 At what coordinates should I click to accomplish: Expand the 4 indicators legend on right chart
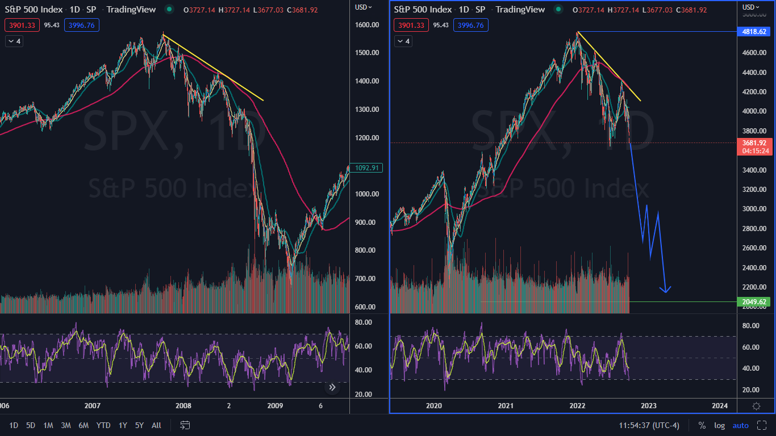coord(403,41)
